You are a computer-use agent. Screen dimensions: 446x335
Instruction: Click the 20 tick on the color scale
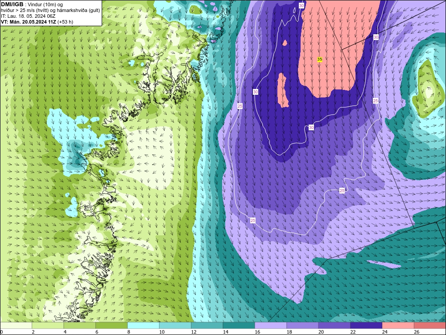click(321, 332)
